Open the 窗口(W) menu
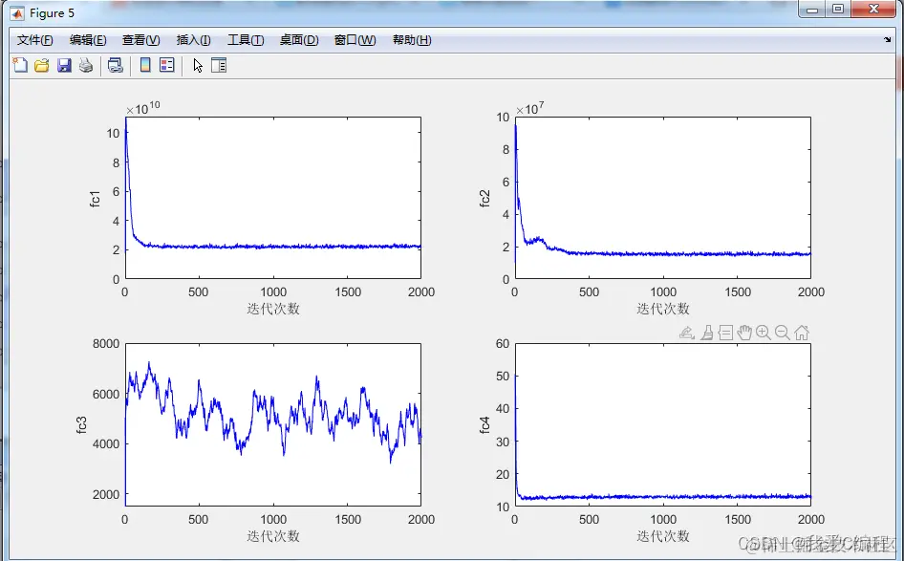Viewport: 904px width, 561px height. click(x=355, y=40)
